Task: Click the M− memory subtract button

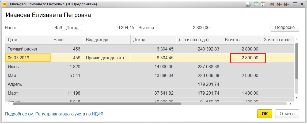Action: coord(286,4)
